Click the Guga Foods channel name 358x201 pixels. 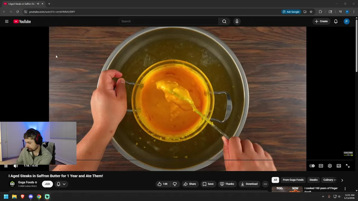point(26,182)
